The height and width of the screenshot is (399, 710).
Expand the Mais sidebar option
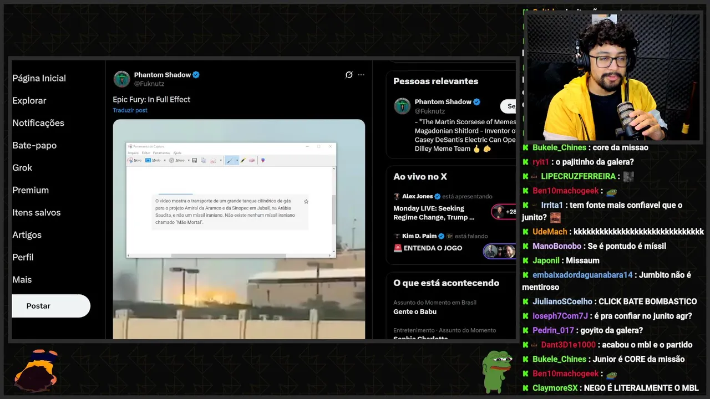pos(22,280)
